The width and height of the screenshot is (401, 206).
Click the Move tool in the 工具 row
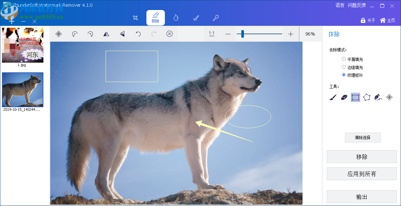coord(390,97)
